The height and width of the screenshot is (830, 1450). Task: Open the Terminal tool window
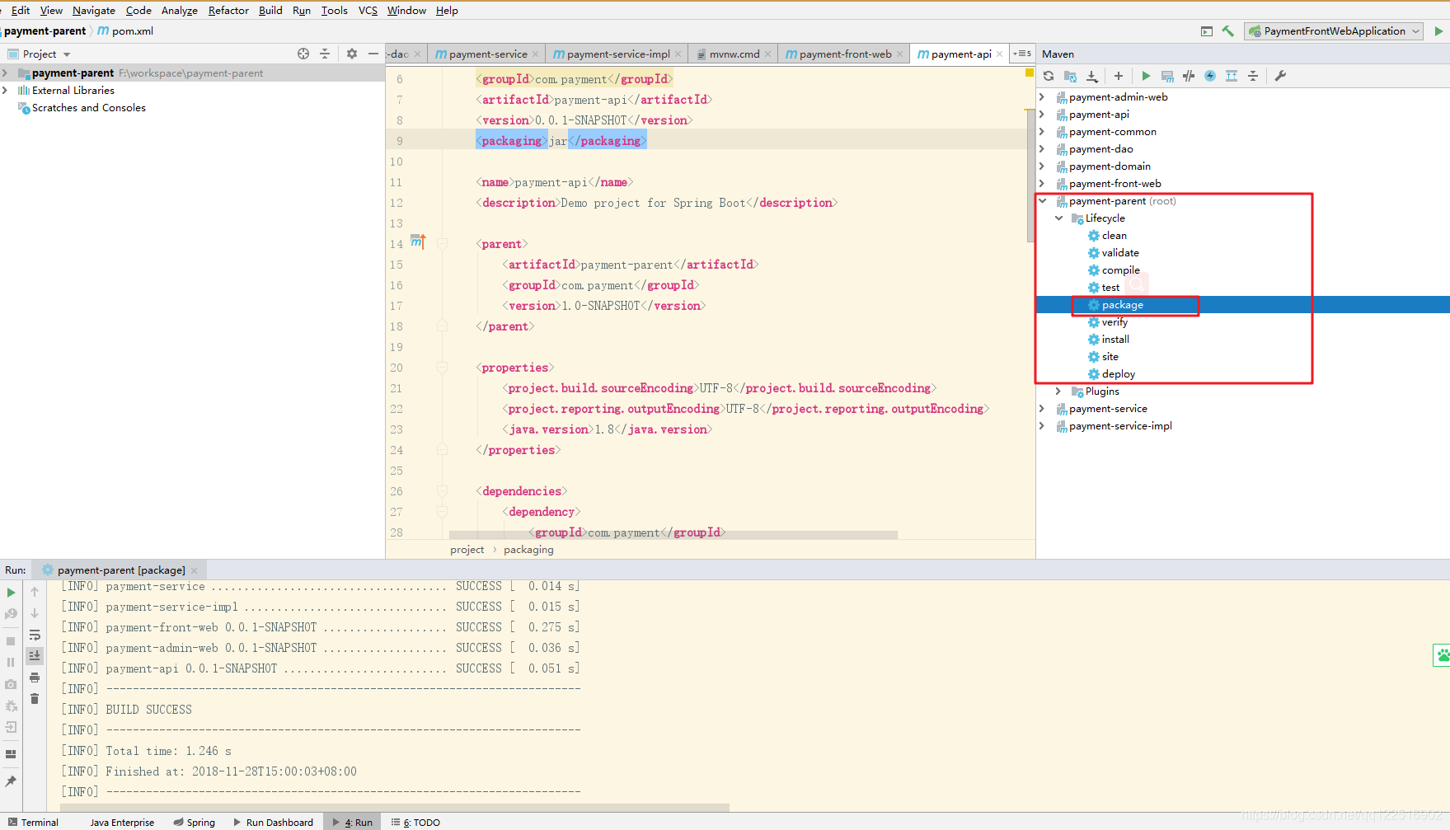tap(33, 822)
